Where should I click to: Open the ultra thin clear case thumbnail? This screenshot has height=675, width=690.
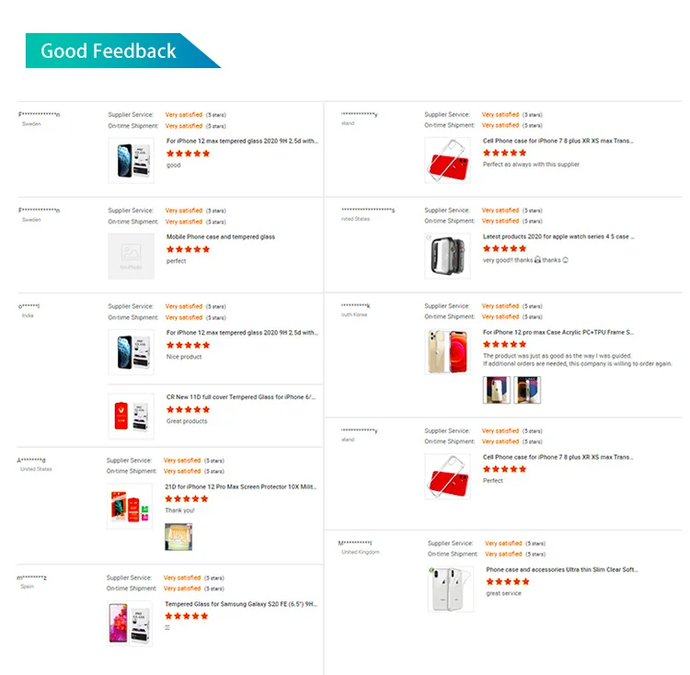point(451,589)
